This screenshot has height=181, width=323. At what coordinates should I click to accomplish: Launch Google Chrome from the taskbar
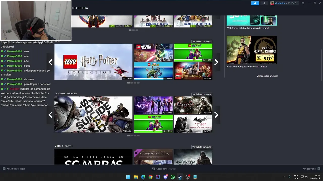150,177
